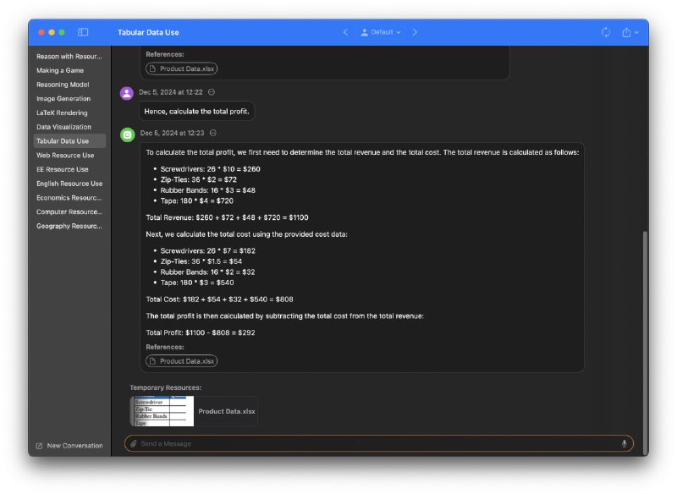Select the LaTeX Rendering conversation
677x494 pixels.
[x=62, y=113]
